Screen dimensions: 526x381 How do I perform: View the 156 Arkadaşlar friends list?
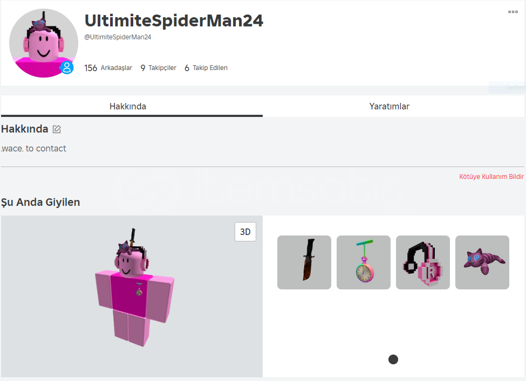tap(108, 68)
